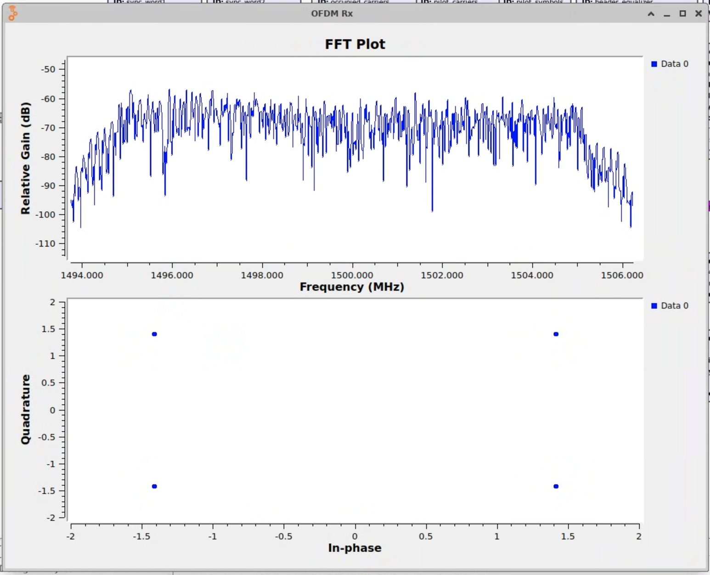Select the upper-right constellation point
Screen dimensions: 710x575
556,334
